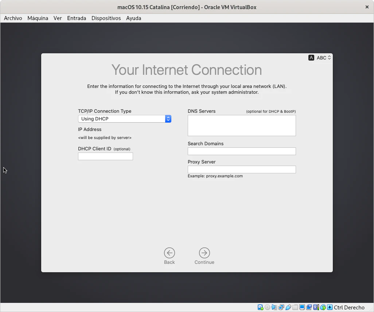Click the blue down-arrow keyboard capture icon
Screen dimensions: 374x312
(x=330, y=307)
